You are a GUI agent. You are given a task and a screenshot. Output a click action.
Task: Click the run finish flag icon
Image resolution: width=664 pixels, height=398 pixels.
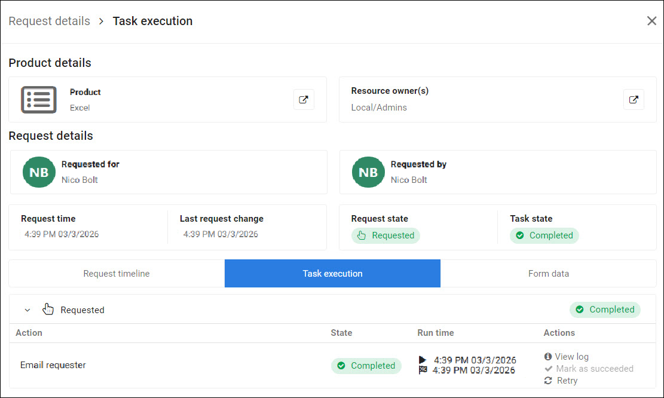pyautogui.click(x=423, y=370)
